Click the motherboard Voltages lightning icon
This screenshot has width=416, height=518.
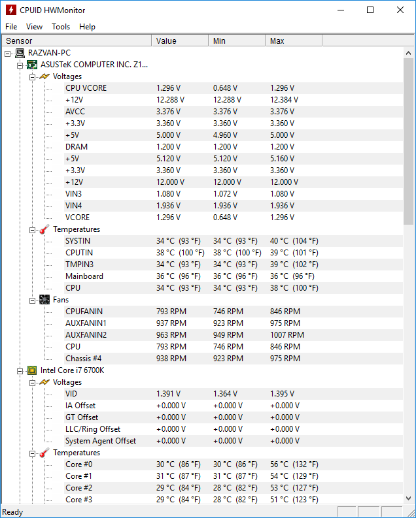pos(44,76)
